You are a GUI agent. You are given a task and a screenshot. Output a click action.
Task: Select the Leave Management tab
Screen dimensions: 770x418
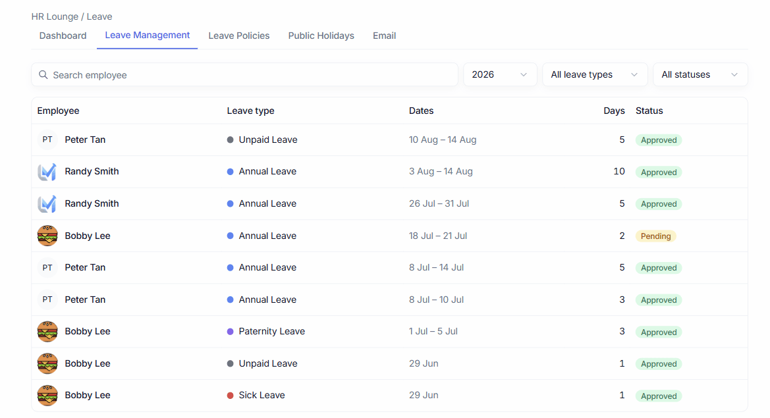[x=148, y=36]
